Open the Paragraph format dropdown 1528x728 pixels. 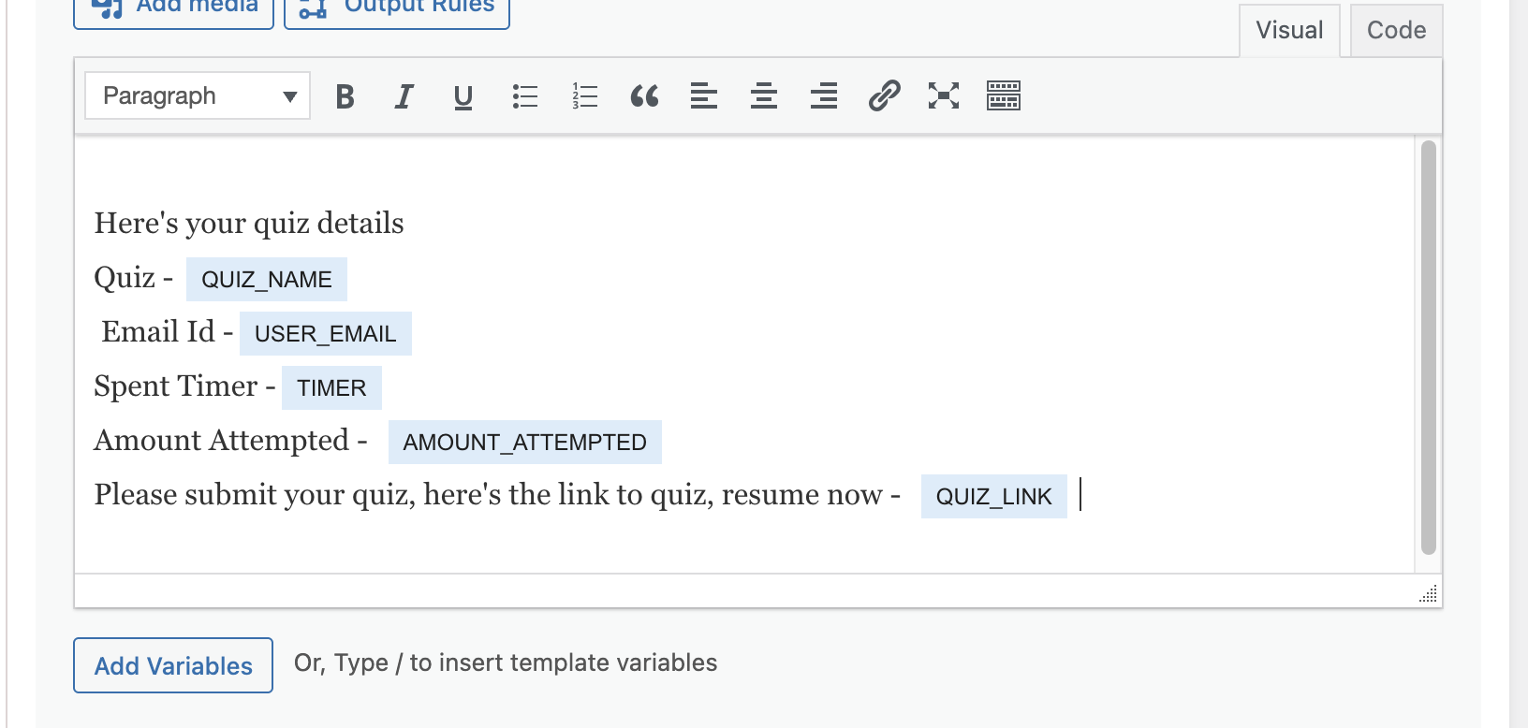tap(198, 96)
